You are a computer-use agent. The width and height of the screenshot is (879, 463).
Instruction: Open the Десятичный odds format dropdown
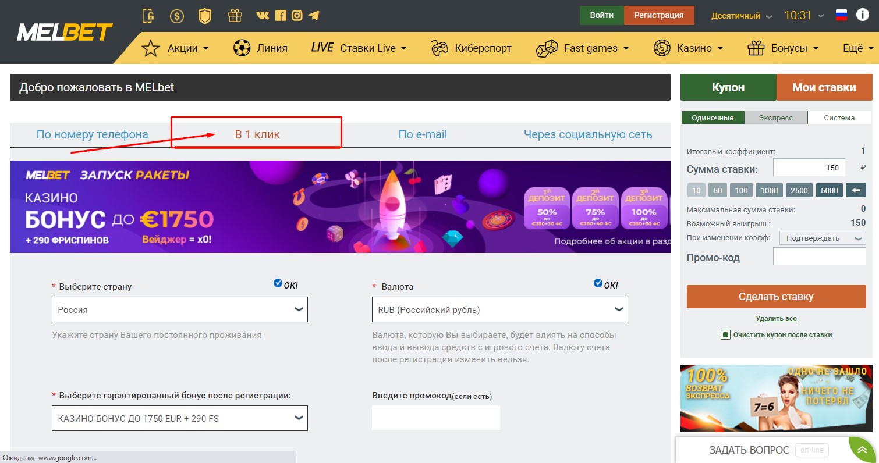742,16
